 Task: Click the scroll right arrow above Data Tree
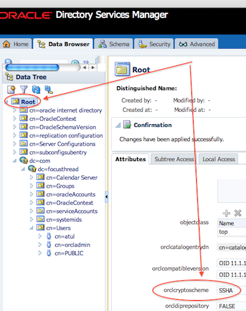click(x=93, y=68)
